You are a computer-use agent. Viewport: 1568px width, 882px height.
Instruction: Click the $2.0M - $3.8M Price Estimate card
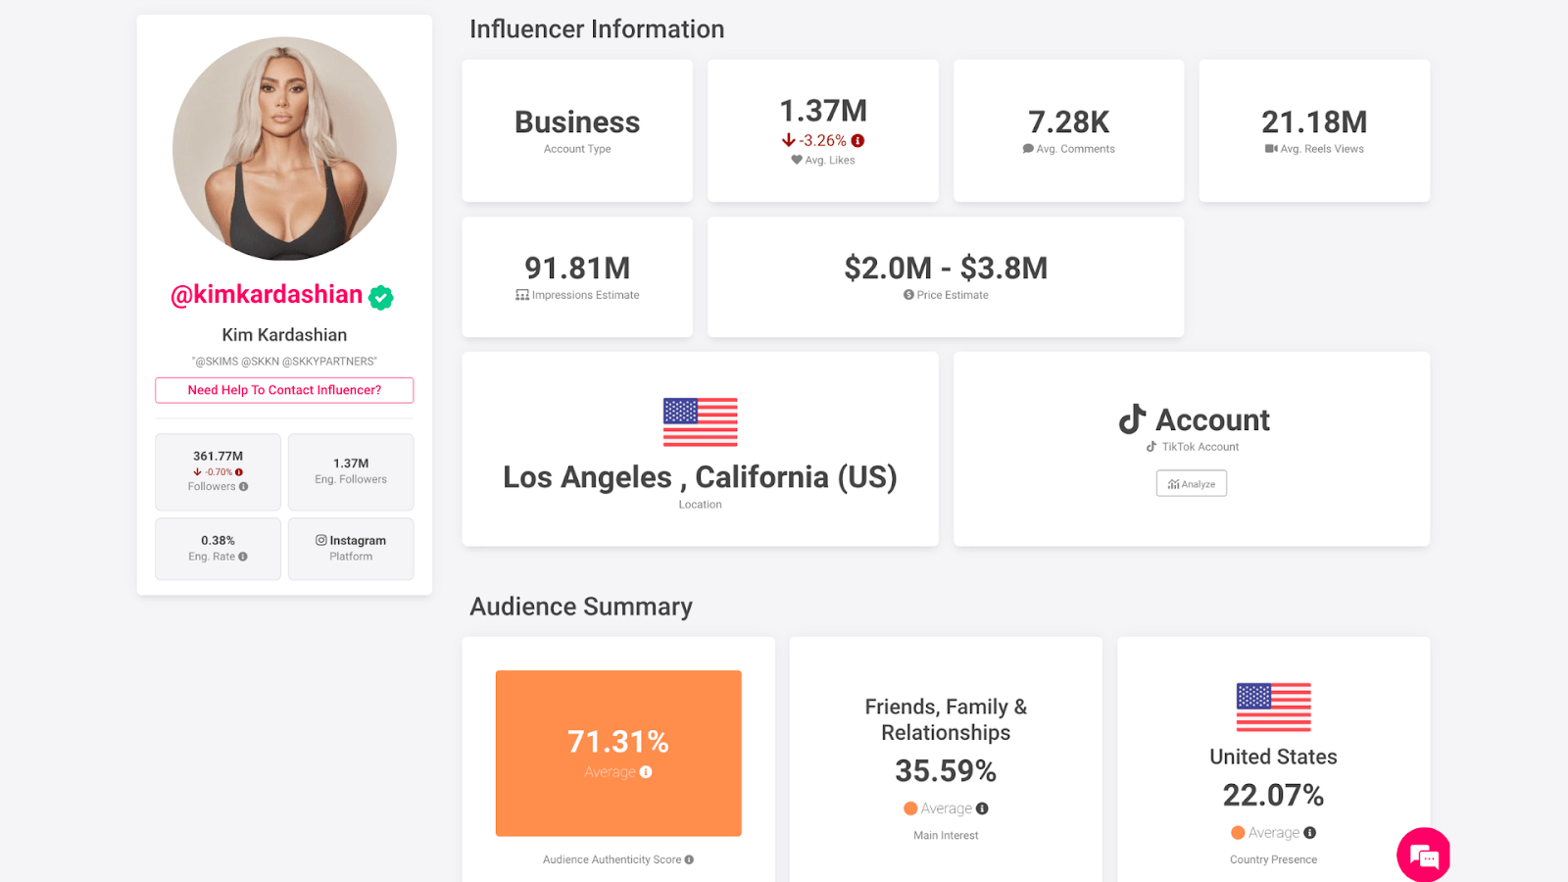946,277
